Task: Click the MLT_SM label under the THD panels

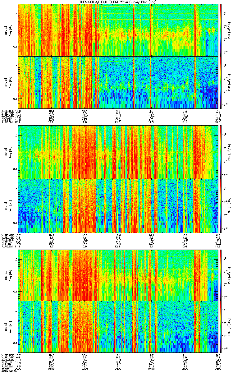Action: 6,244
